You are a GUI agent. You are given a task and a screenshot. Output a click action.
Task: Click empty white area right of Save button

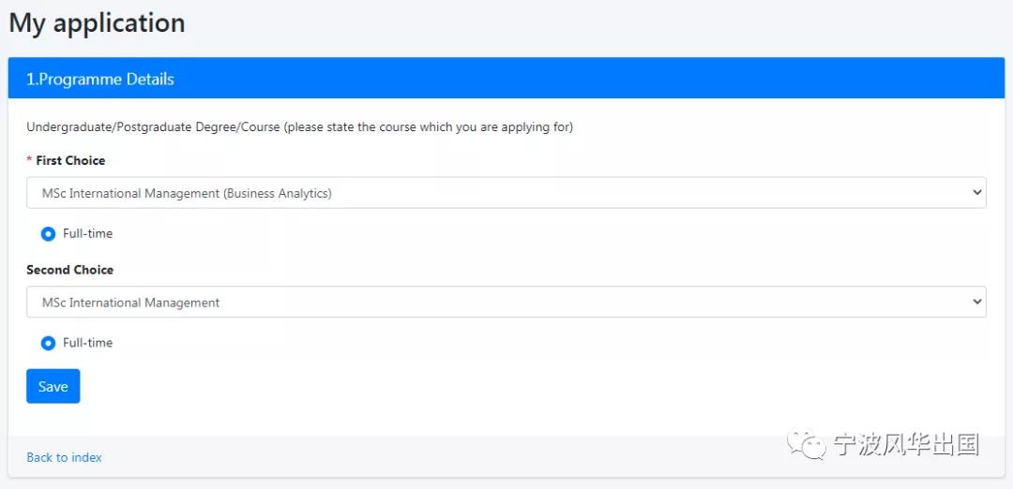[517, 386]
